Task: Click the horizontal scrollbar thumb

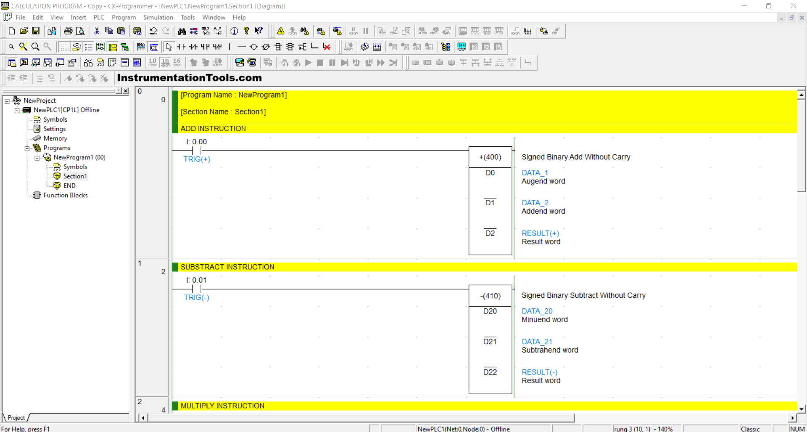Action: click(362, 418)
